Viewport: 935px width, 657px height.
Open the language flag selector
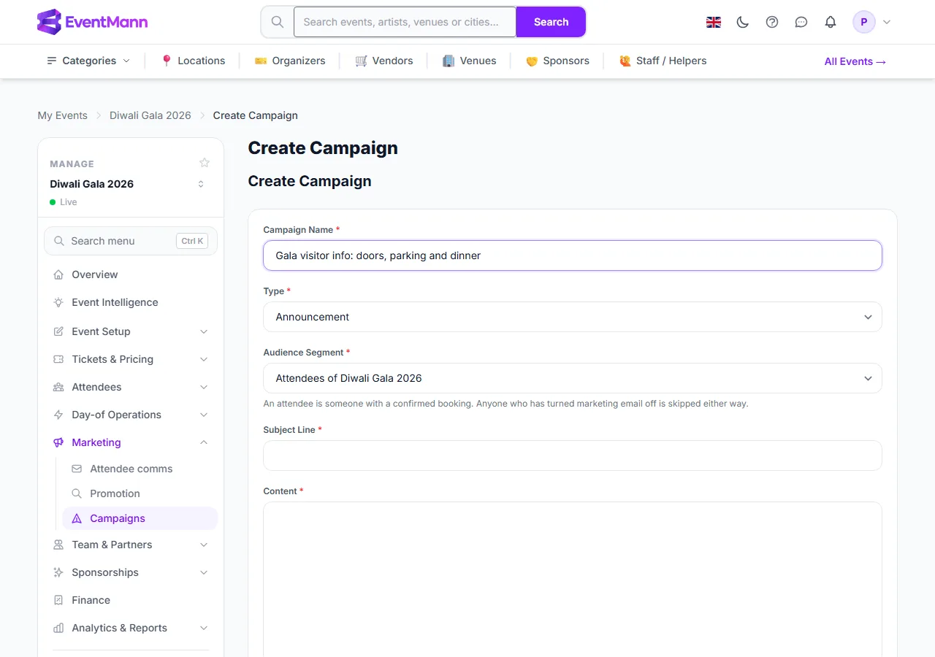(714, 22)
